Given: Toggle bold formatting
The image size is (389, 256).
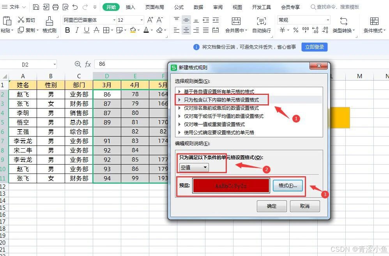Looking at the screenshot, I should coord(67,30).
